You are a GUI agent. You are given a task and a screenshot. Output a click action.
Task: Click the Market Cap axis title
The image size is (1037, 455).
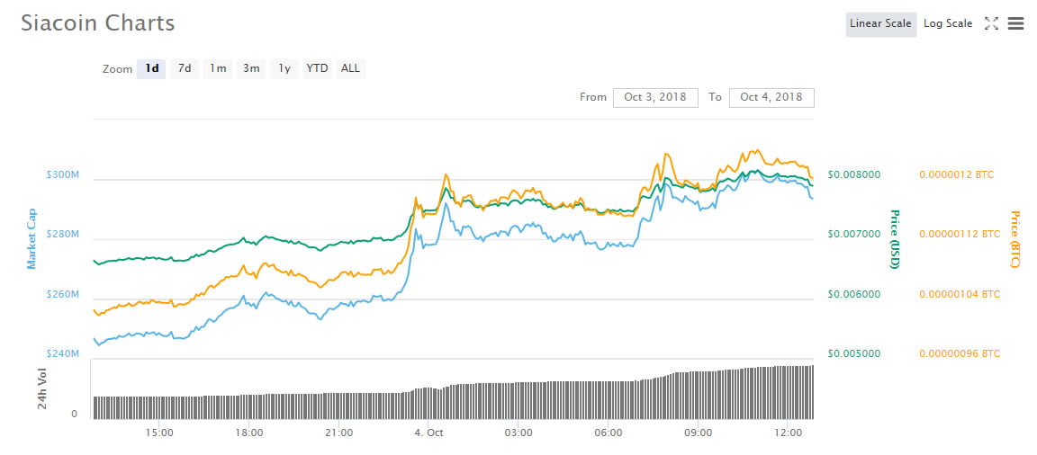pyautogui.click(x=32, y=239)
